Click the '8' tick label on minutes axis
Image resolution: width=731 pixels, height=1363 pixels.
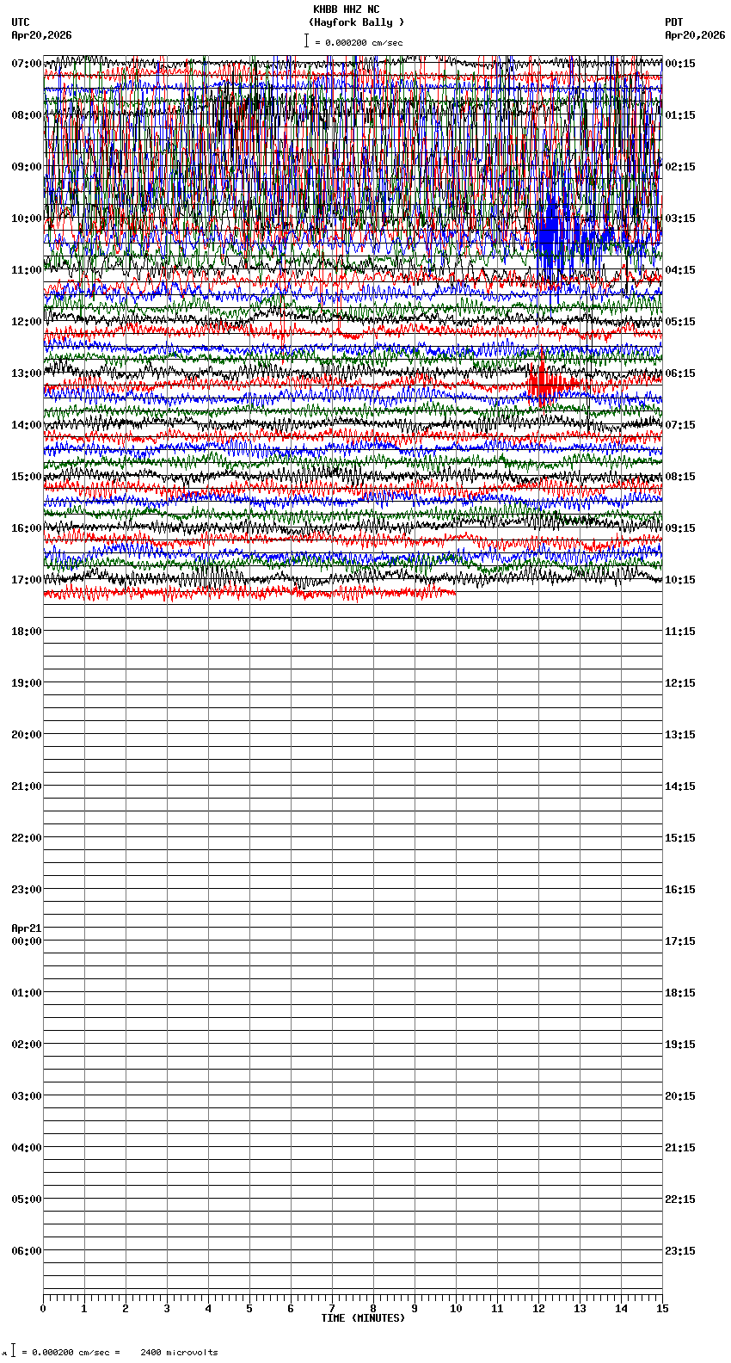[373, 1309]
